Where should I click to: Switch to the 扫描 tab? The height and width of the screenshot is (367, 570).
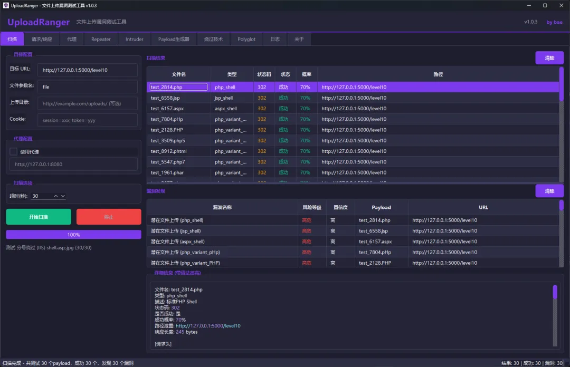[x=12, y=39]
